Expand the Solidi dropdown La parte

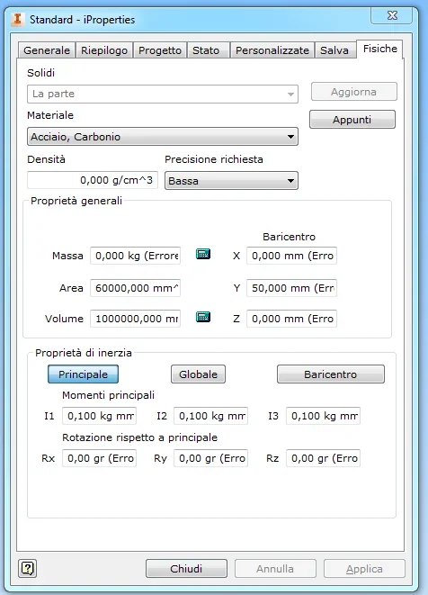coord(163,94)
